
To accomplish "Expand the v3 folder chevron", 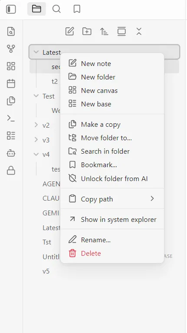I will tap(36, 140).
